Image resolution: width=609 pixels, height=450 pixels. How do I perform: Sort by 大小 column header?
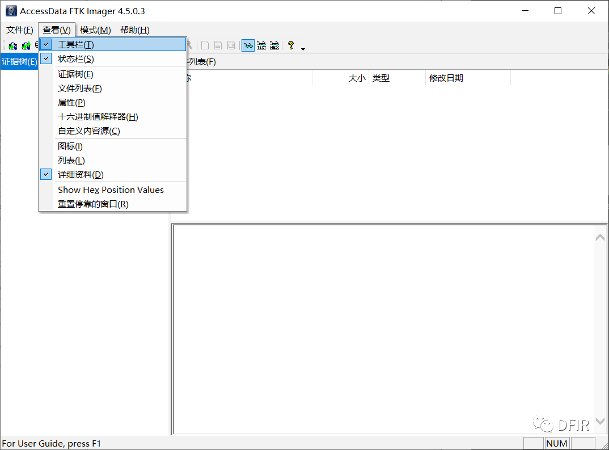pos(341,78)
